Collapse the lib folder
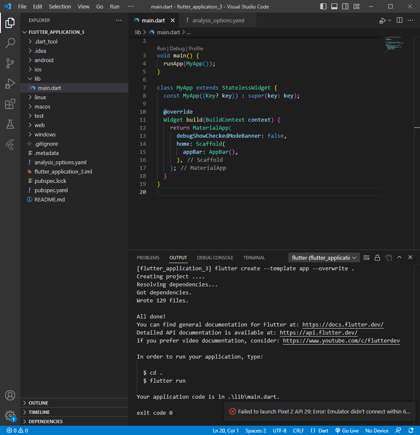This screenshot has height=435, width=420. [x=74, y=79]
